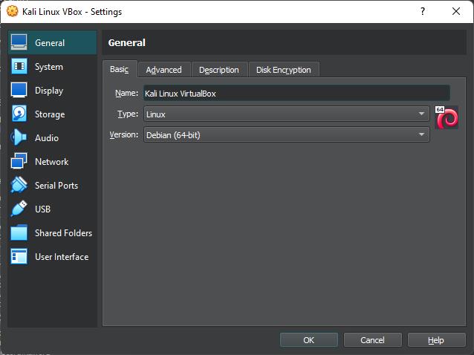Click the Display screen icon
The height and width of the screenshot is (355, 474).
[x=19, y=90]
